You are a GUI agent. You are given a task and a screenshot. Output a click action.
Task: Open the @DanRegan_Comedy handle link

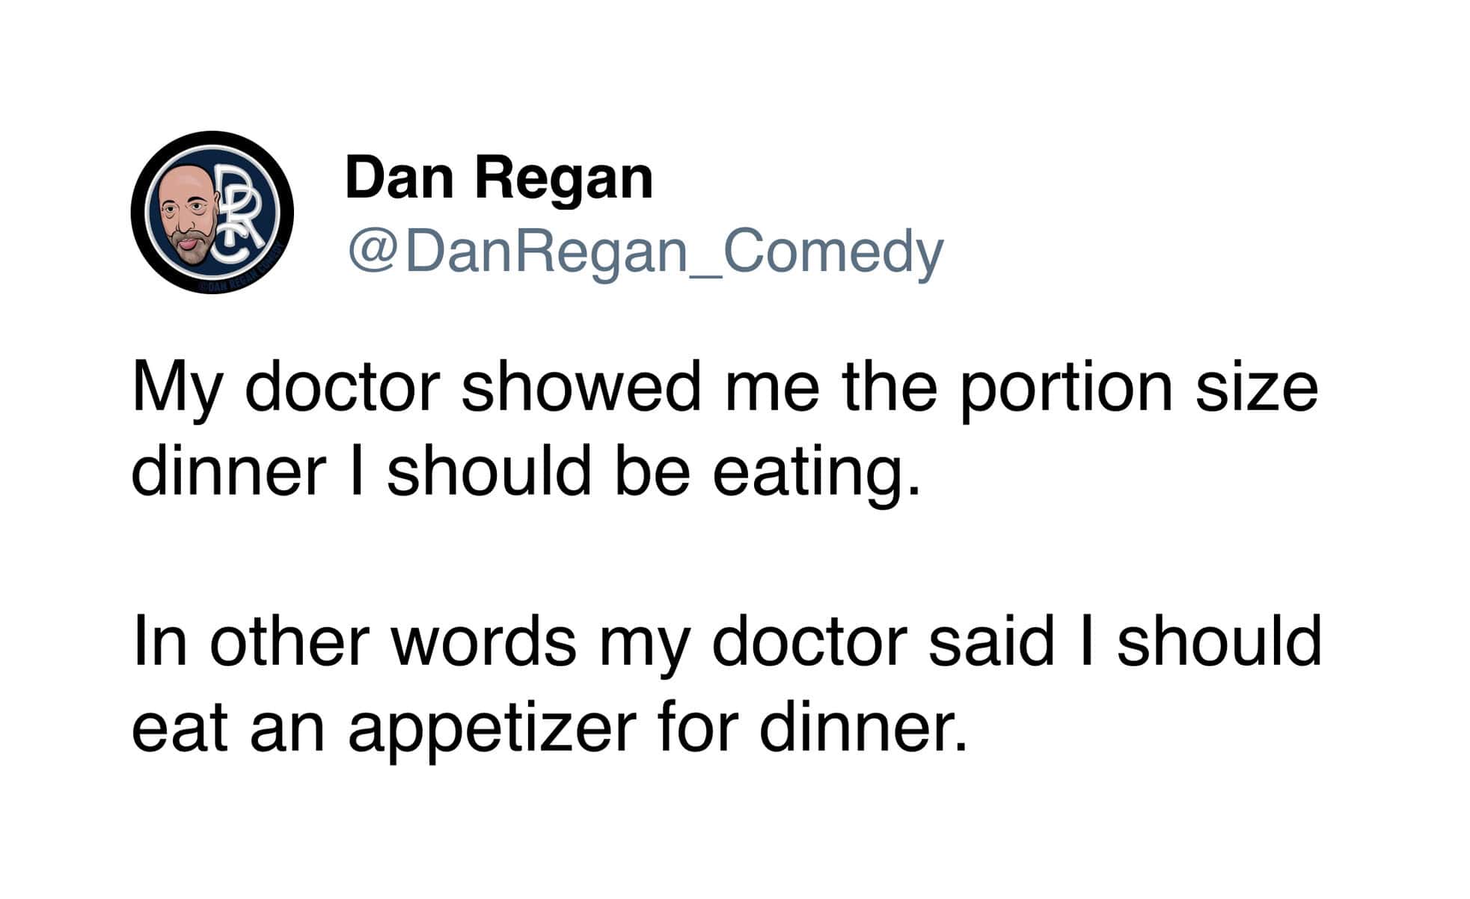pos(644,252)
